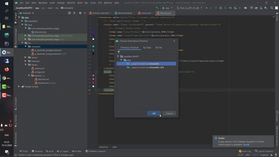Image resolution: width=279 pixels, height=157 pixels.
Task: Click the filter funnel icon in dialog
Action: [x=119, y=52]
